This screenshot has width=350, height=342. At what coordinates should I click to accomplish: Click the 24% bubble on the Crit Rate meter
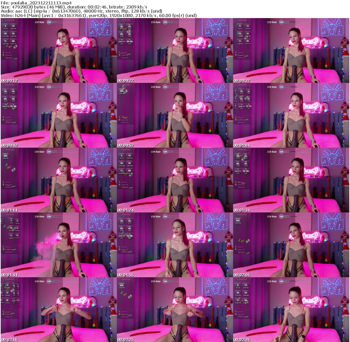click(49, 22)
